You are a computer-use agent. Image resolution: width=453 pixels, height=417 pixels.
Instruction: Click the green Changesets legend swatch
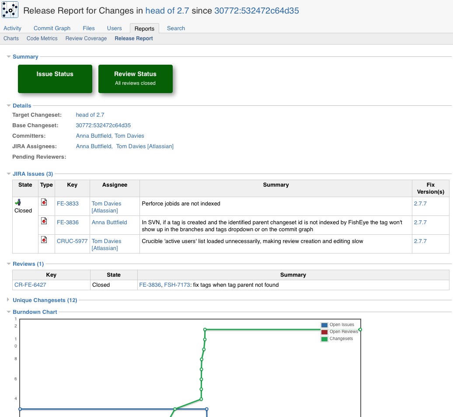(x=324, y=339)
